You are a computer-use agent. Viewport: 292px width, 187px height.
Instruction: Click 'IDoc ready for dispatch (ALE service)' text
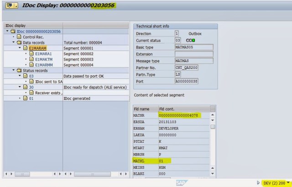[x=95, y=87]
